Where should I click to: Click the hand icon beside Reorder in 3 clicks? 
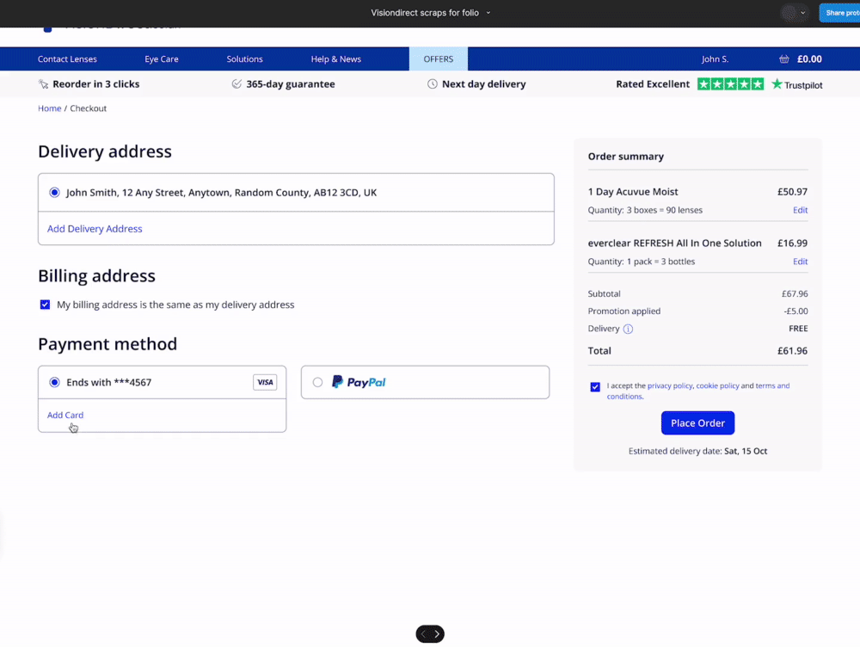43,84
